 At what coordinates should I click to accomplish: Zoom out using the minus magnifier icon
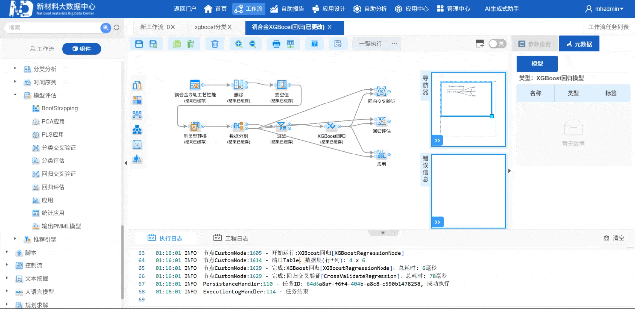[x=253, y=44]
